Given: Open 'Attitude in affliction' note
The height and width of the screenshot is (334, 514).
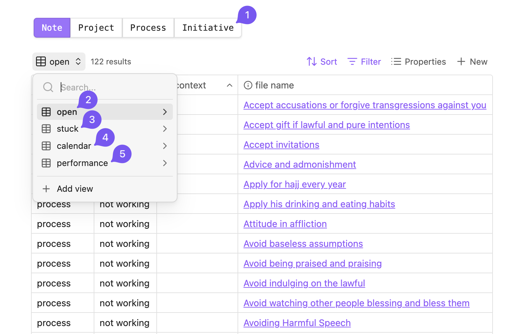Looking at the screenshot, I should coord(285,224).
